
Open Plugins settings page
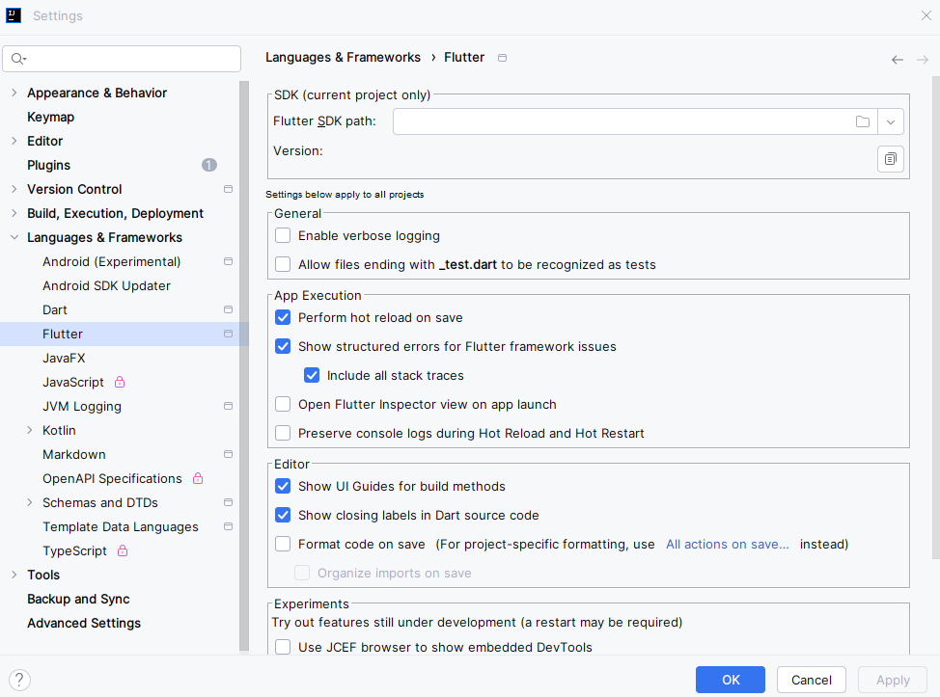click(x=48, y=165)
